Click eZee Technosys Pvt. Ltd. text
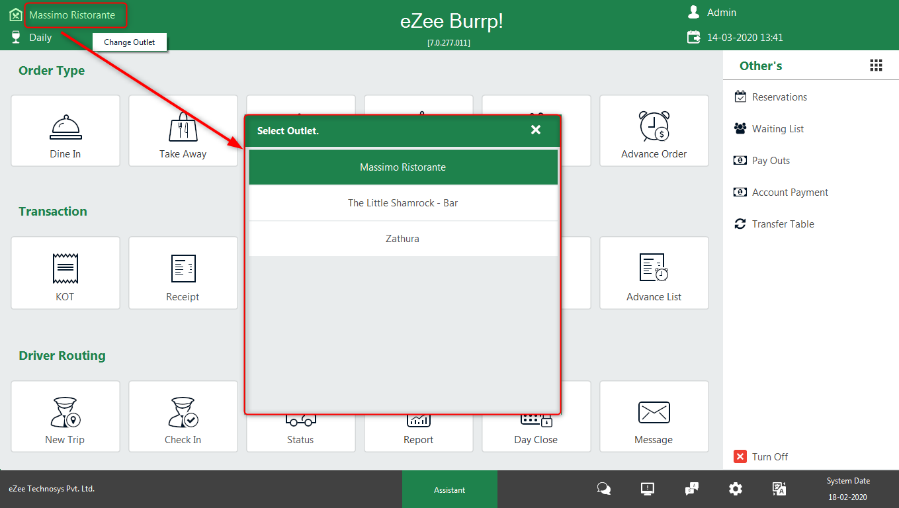The image size is (899, 508). coord(52,489)
